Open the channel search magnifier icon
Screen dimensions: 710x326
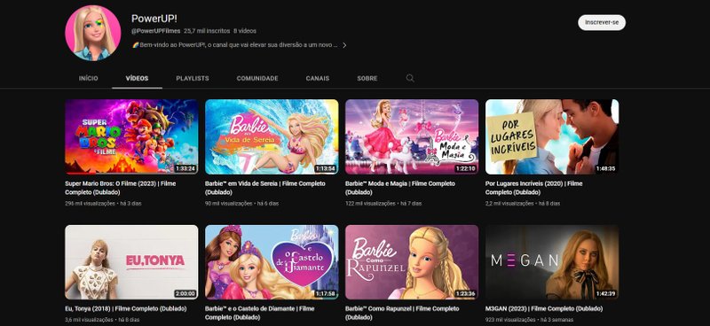point(410,78)
